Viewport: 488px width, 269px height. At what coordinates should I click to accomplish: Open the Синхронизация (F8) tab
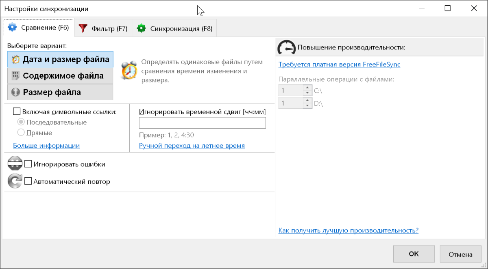(x=174, y=28)
